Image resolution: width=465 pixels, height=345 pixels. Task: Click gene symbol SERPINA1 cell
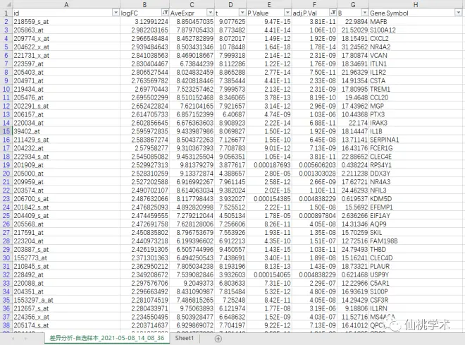(x=416, y=140)
